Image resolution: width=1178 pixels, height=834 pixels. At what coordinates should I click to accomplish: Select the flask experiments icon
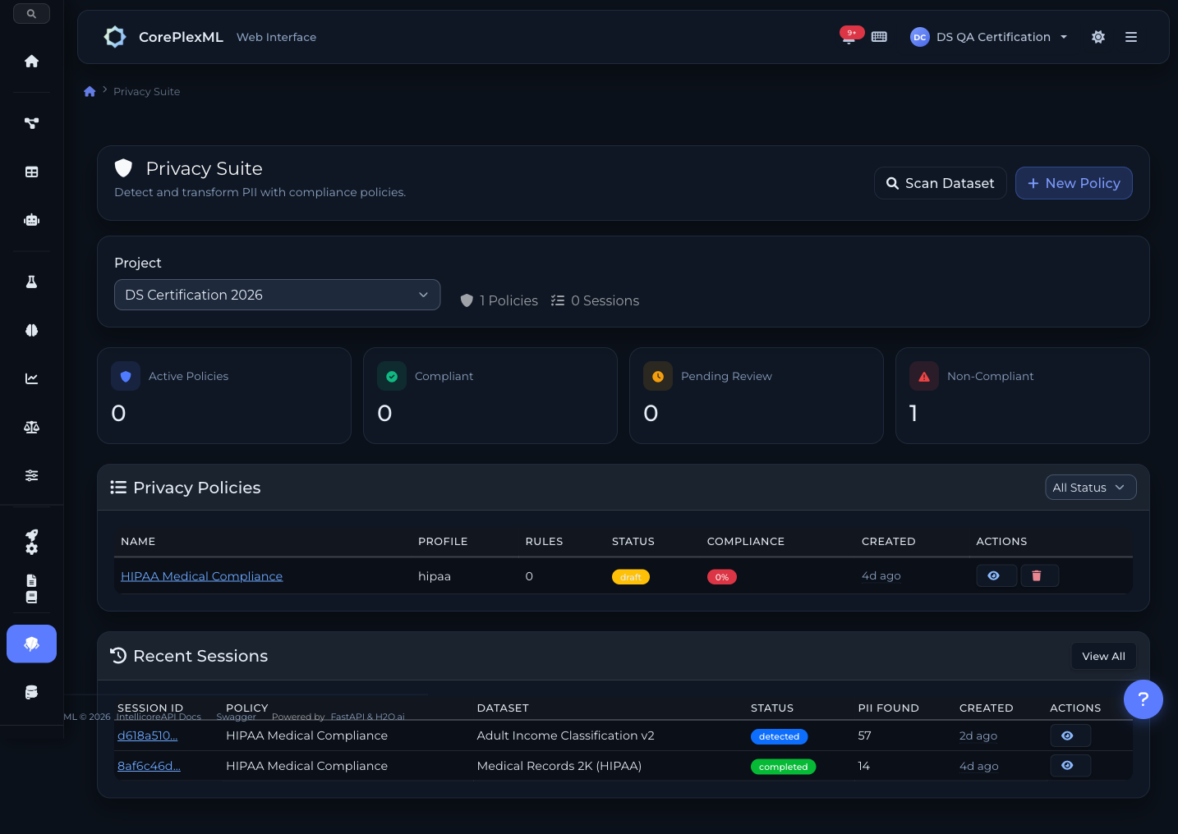(31, 281)
